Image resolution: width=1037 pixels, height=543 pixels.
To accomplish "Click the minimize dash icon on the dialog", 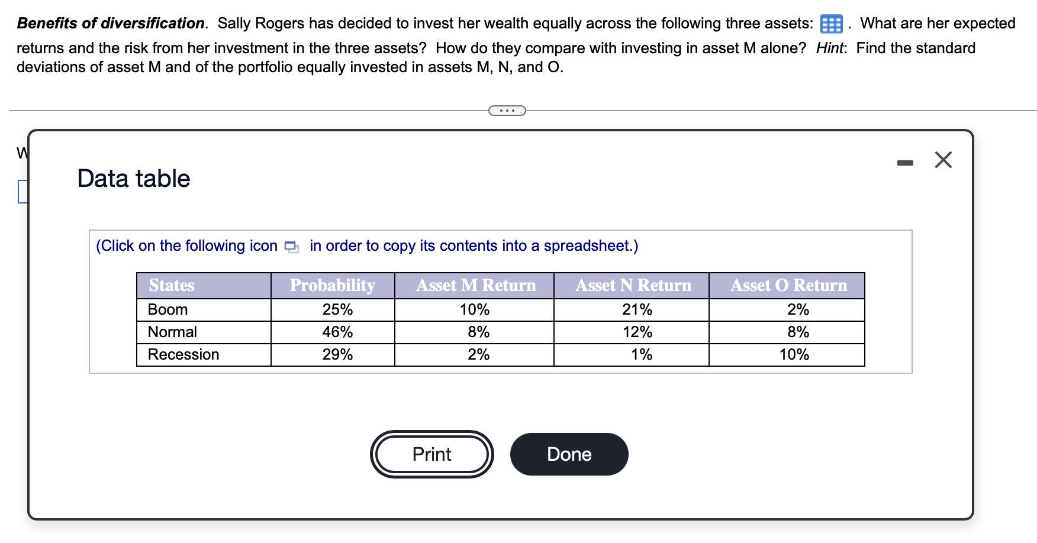I will tap(905, 161).
